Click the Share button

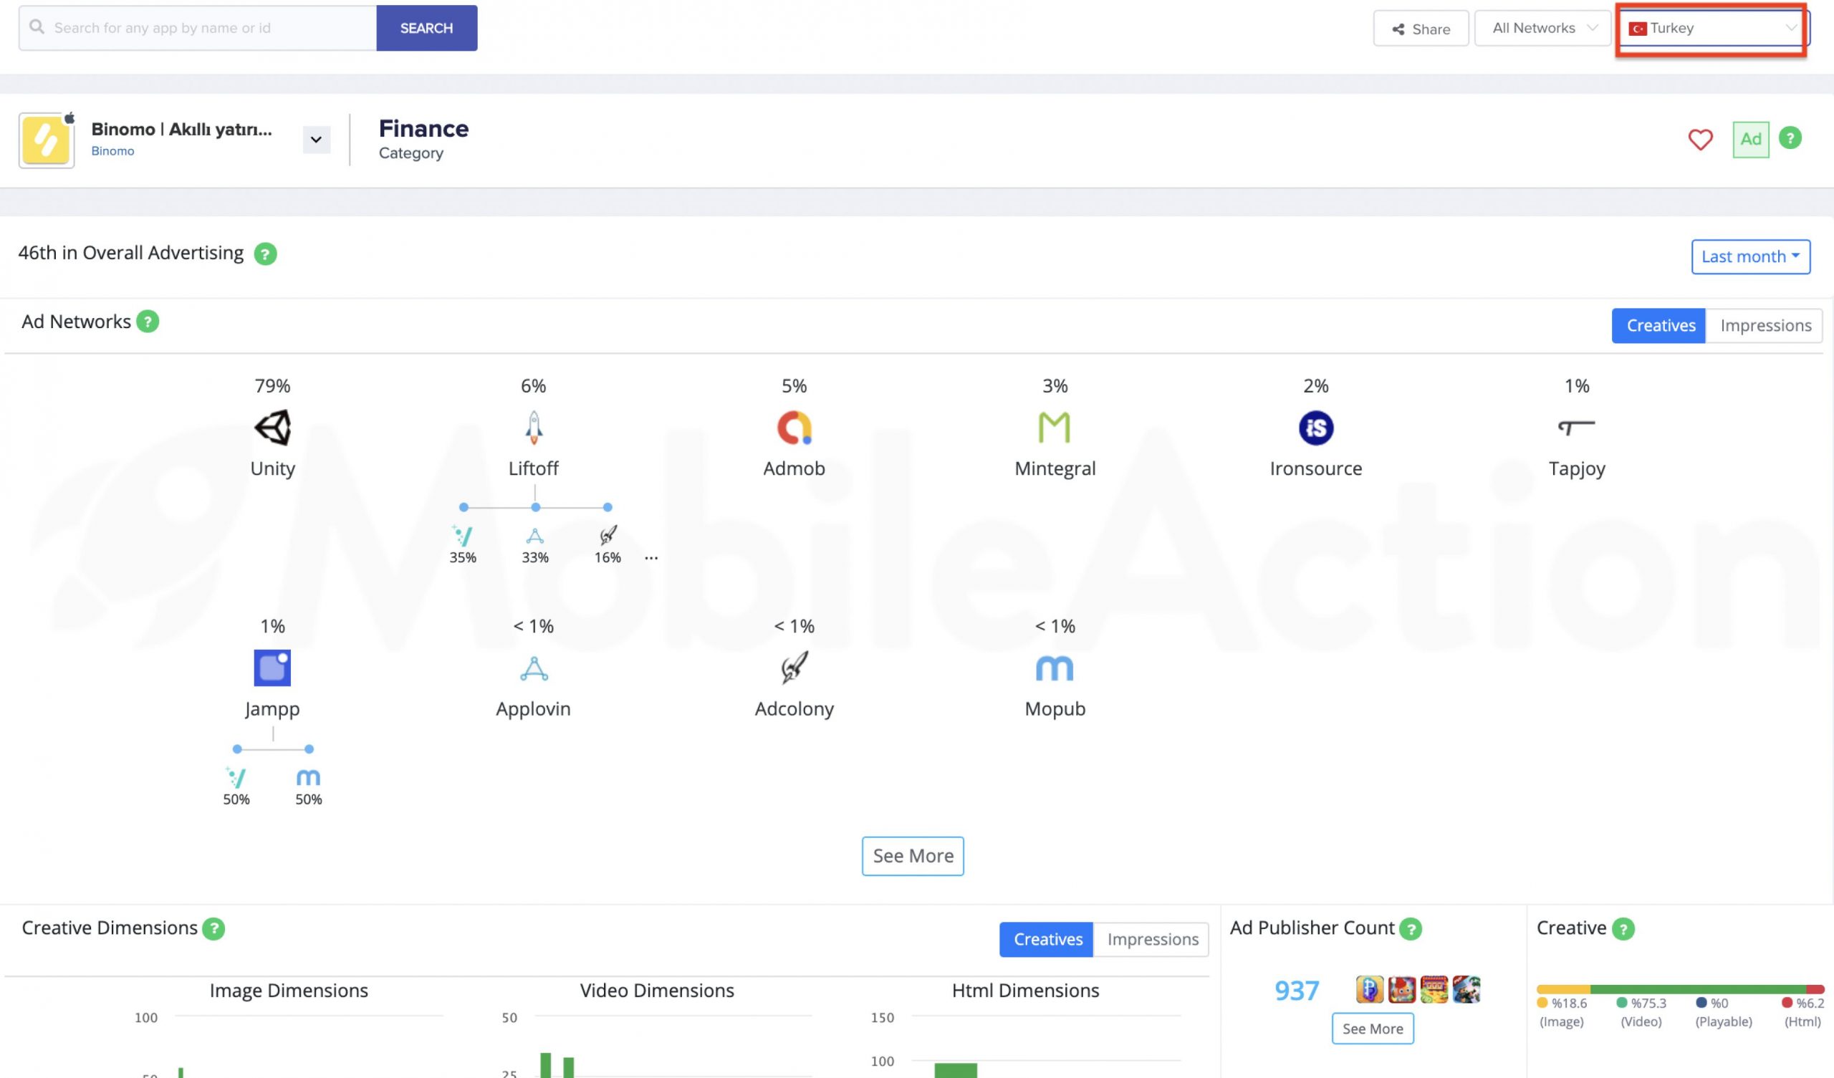1421,29
